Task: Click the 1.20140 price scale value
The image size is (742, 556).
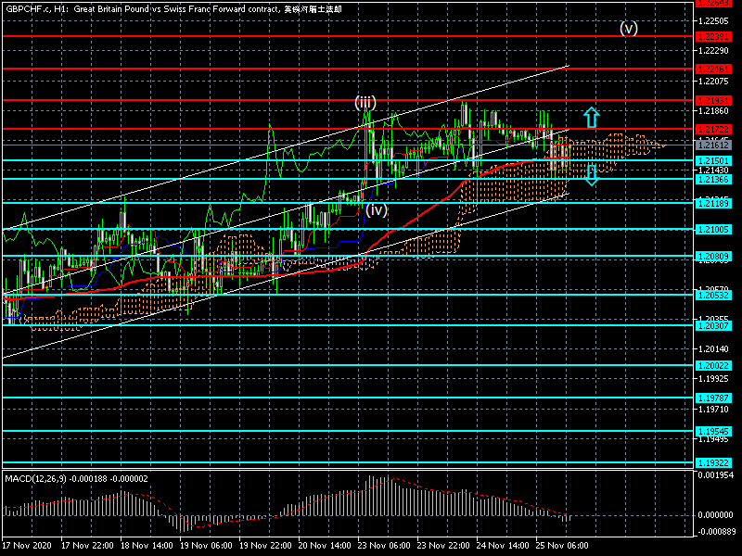Action: (713, 349)
